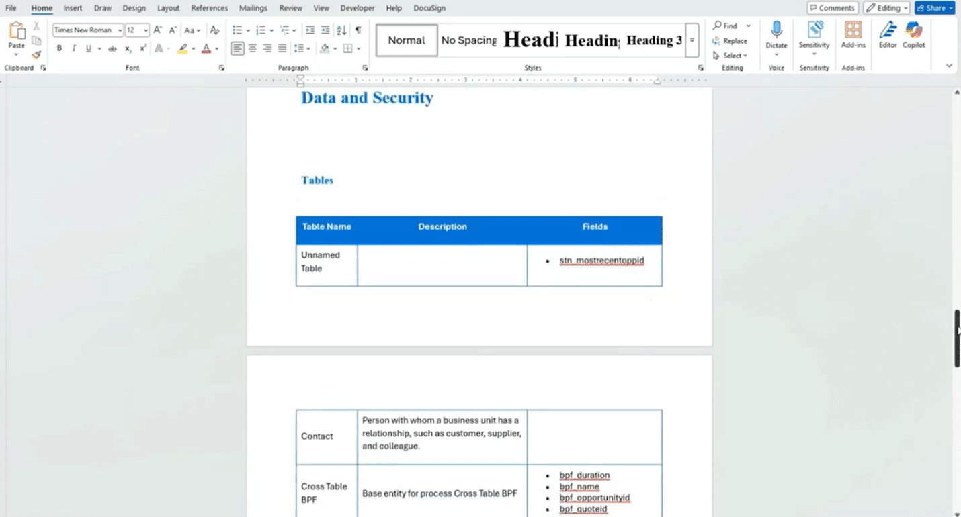The height and width of the screenshot is (517, 961).
Task: Click the vertical scrollbar thumb
Action: pos(957,338)
